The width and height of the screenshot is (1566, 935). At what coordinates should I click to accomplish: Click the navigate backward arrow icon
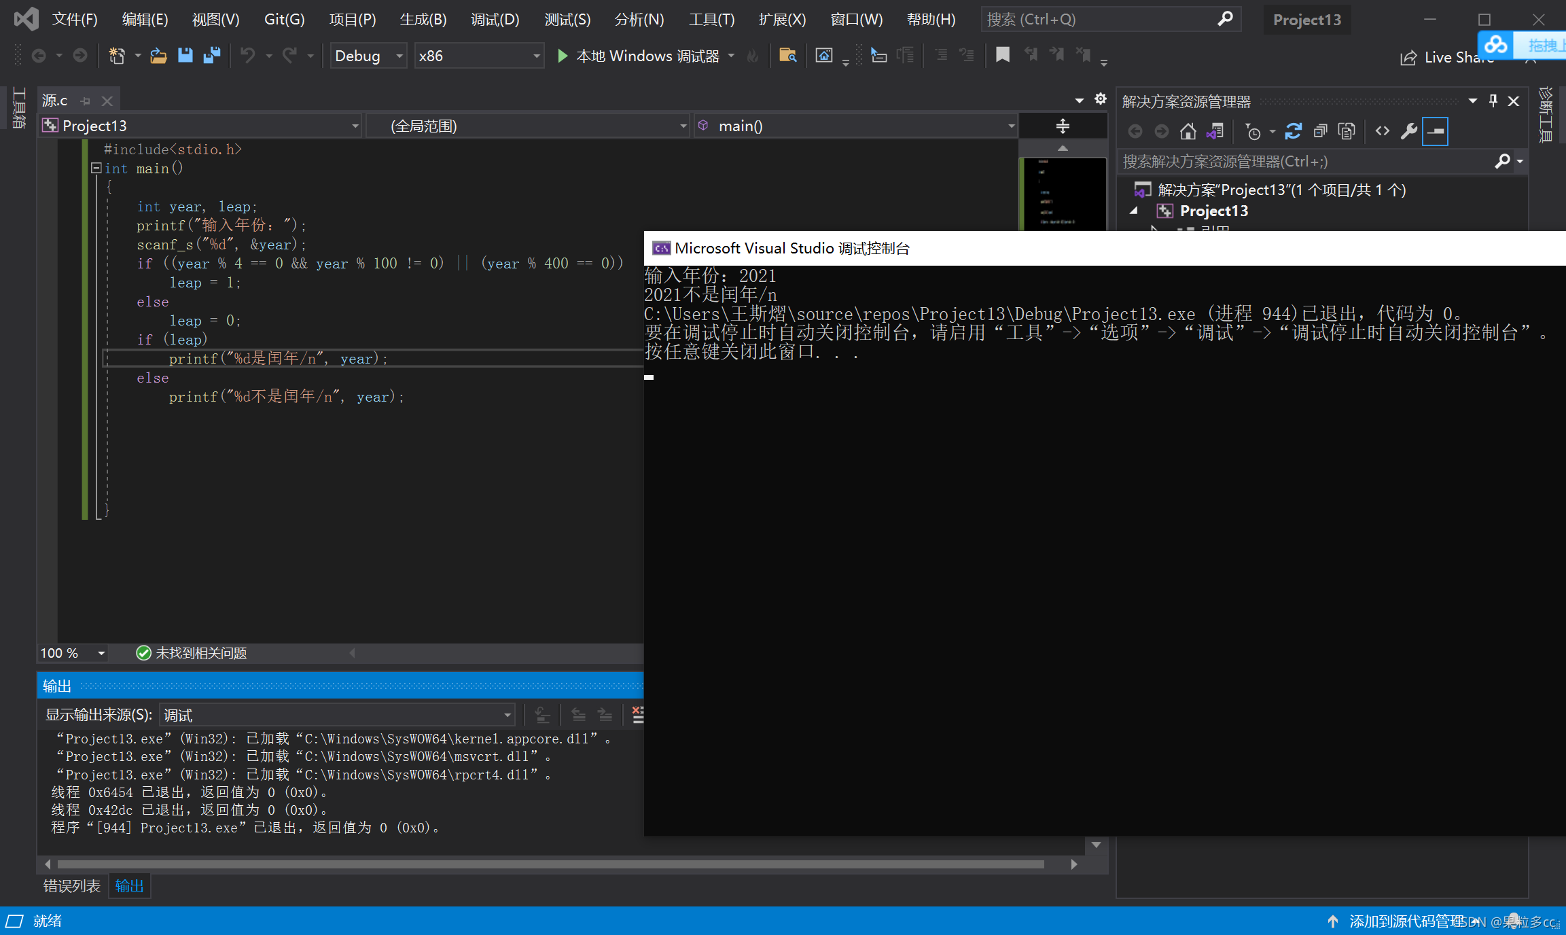click(x=39, y=56)
